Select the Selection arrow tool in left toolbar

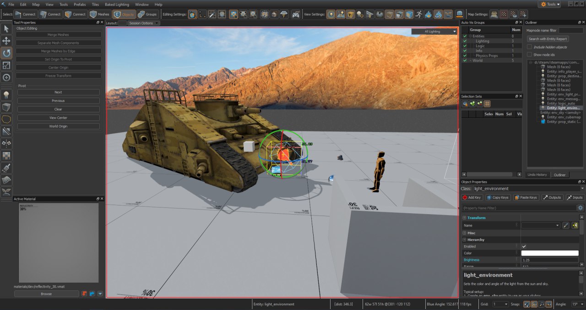click(6, 29)
